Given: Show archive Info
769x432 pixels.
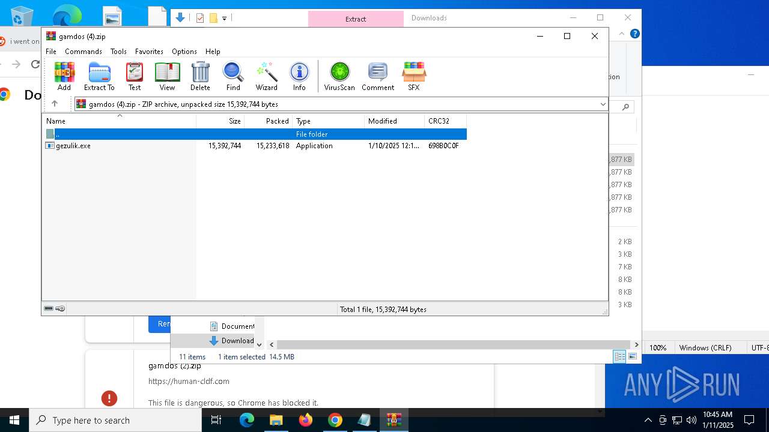Looking at the screenshot, I should click(299, 76).
